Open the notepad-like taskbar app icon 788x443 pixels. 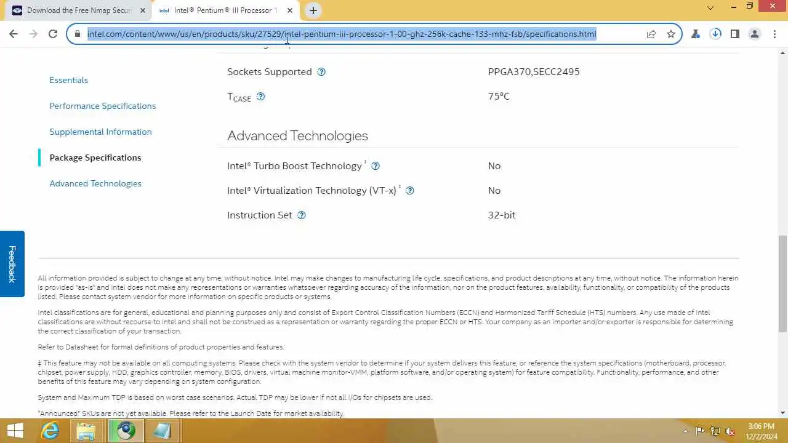pos(162,431)
